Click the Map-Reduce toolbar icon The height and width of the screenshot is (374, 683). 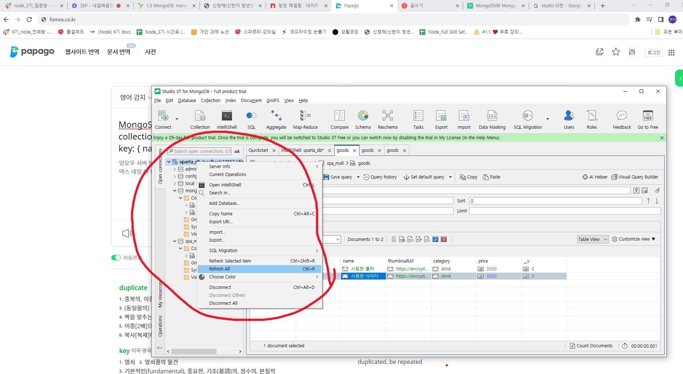click(305, 119)
